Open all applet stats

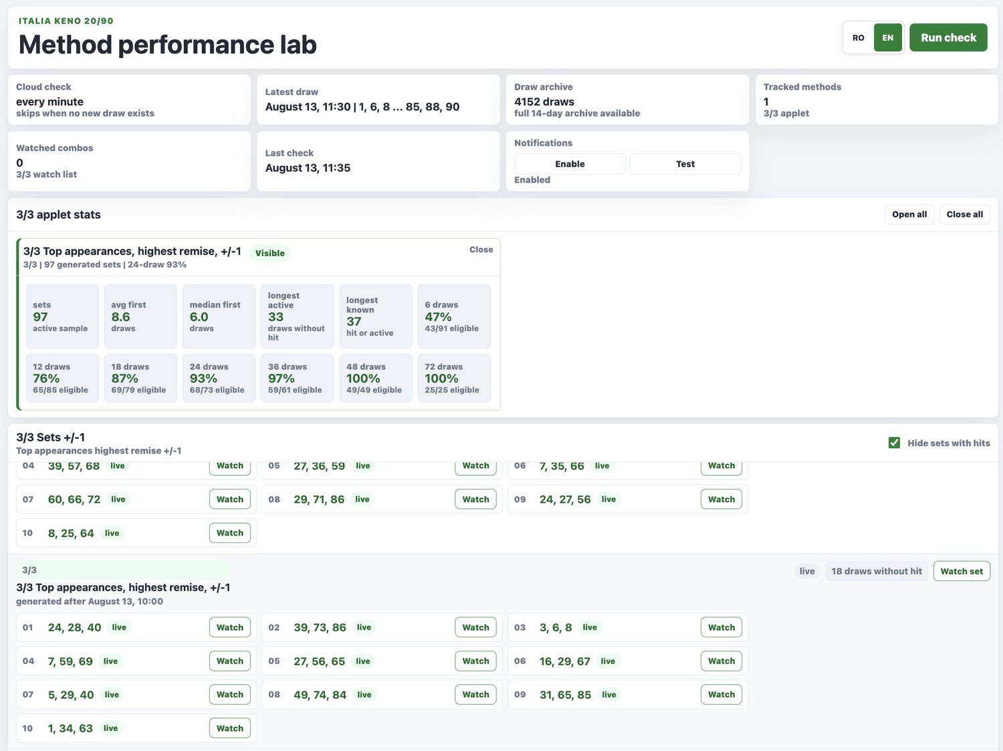pyautogui.click(x=909, y=214)
